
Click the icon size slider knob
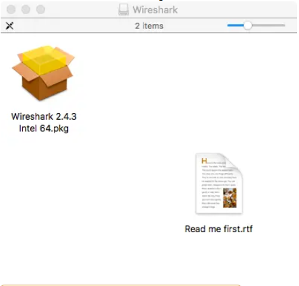coord(248,26)
